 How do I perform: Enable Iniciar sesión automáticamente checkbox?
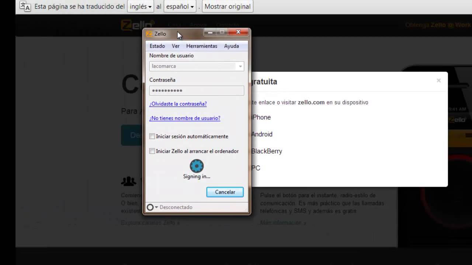[x=152, y=136]
